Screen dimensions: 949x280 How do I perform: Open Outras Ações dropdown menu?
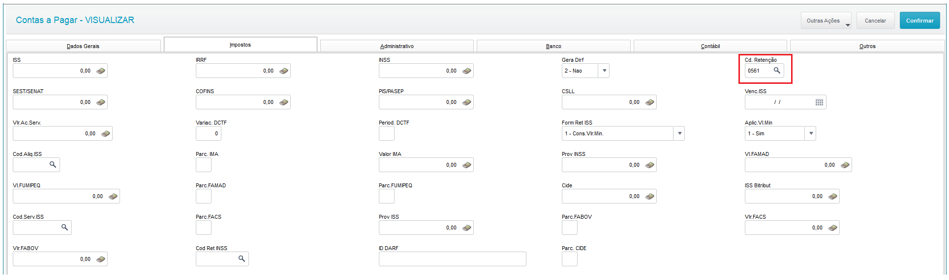point(826,21)
